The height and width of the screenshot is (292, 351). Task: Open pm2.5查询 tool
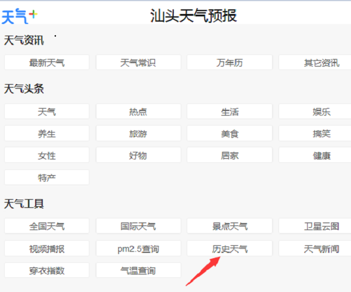[138, 248]
